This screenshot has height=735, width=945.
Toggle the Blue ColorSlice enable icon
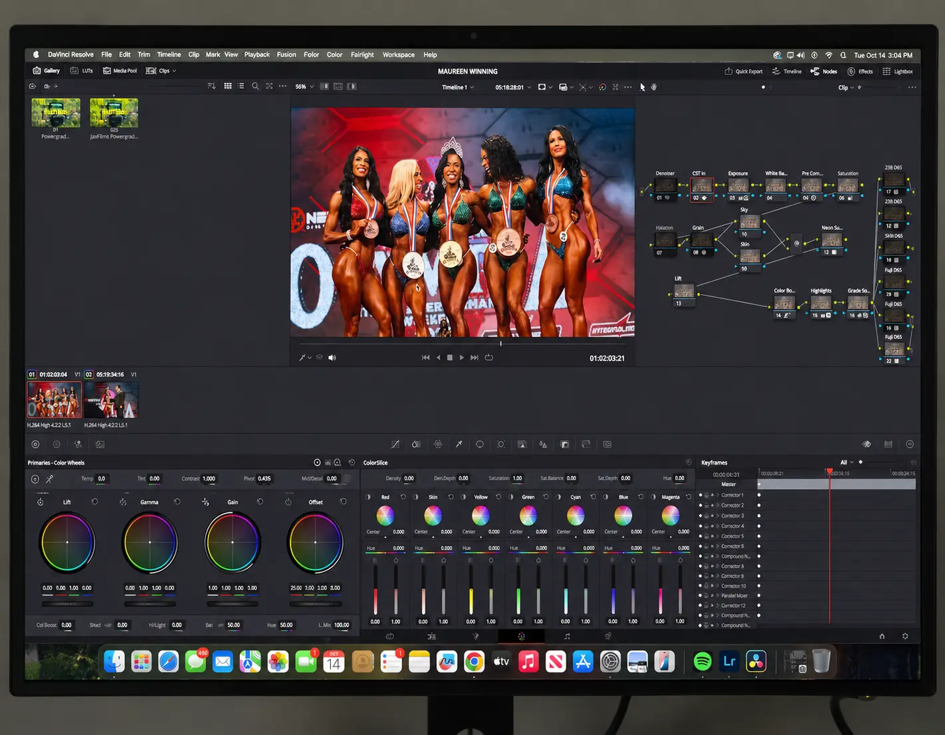(x=606, y=497)
